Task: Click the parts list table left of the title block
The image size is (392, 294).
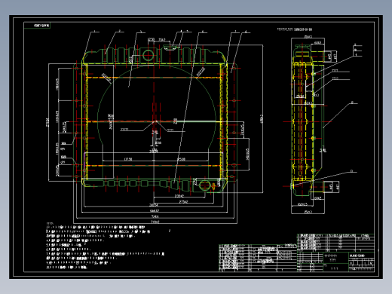Action: click(x=258, y=258)
